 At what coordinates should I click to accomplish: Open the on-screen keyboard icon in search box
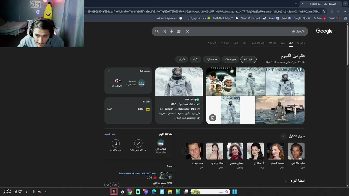pyautogui.click(x=179, y=31)
